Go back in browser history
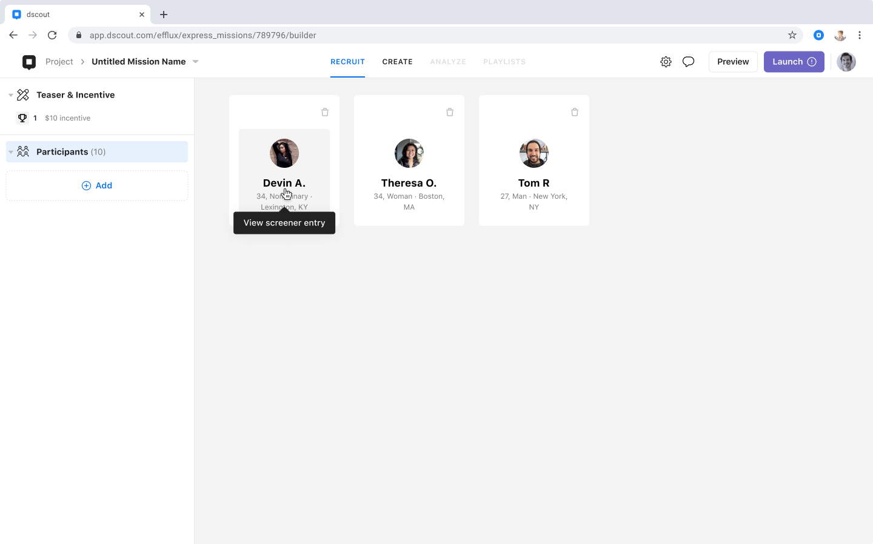 coord(13,35)
